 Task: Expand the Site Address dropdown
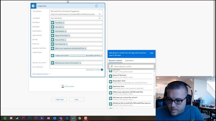coord(100,14)
